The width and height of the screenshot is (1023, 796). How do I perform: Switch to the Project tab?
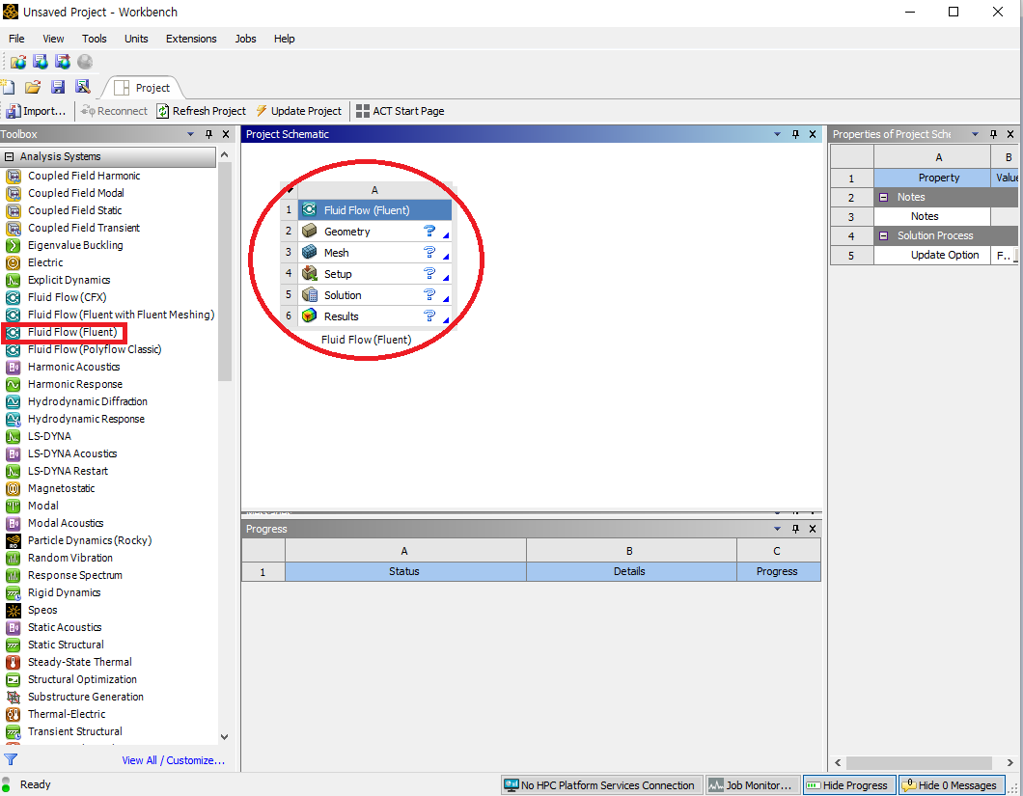click(142, 88)
